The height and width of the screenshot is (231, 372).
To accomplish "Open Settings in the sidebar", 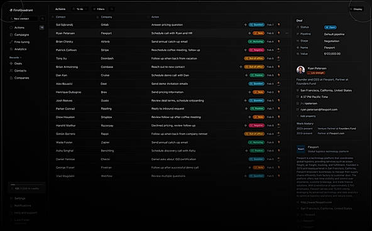I will 19,198.
